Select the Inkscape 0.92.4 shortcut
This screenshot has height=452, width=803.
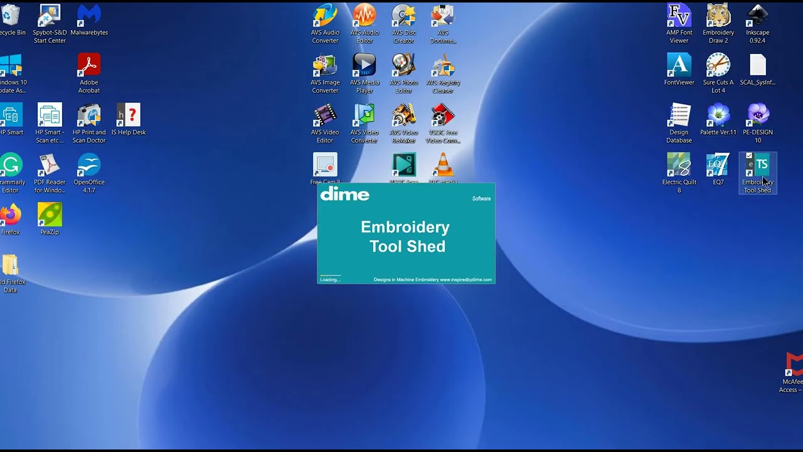pyautogui.click(x=758, y=23)
